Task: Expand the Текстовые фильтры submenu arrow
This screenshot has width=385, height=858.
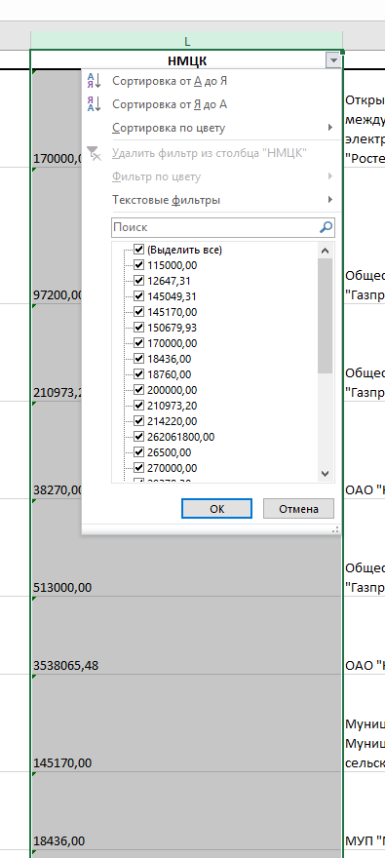Action: (x=329, y=200)
